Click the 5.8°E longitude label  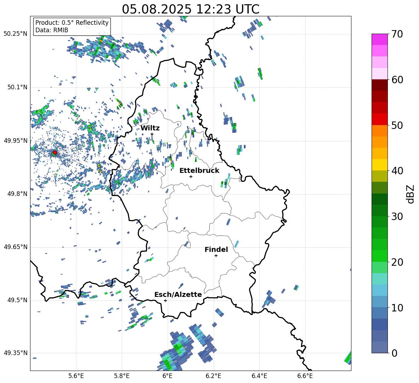tap(122, 376)
